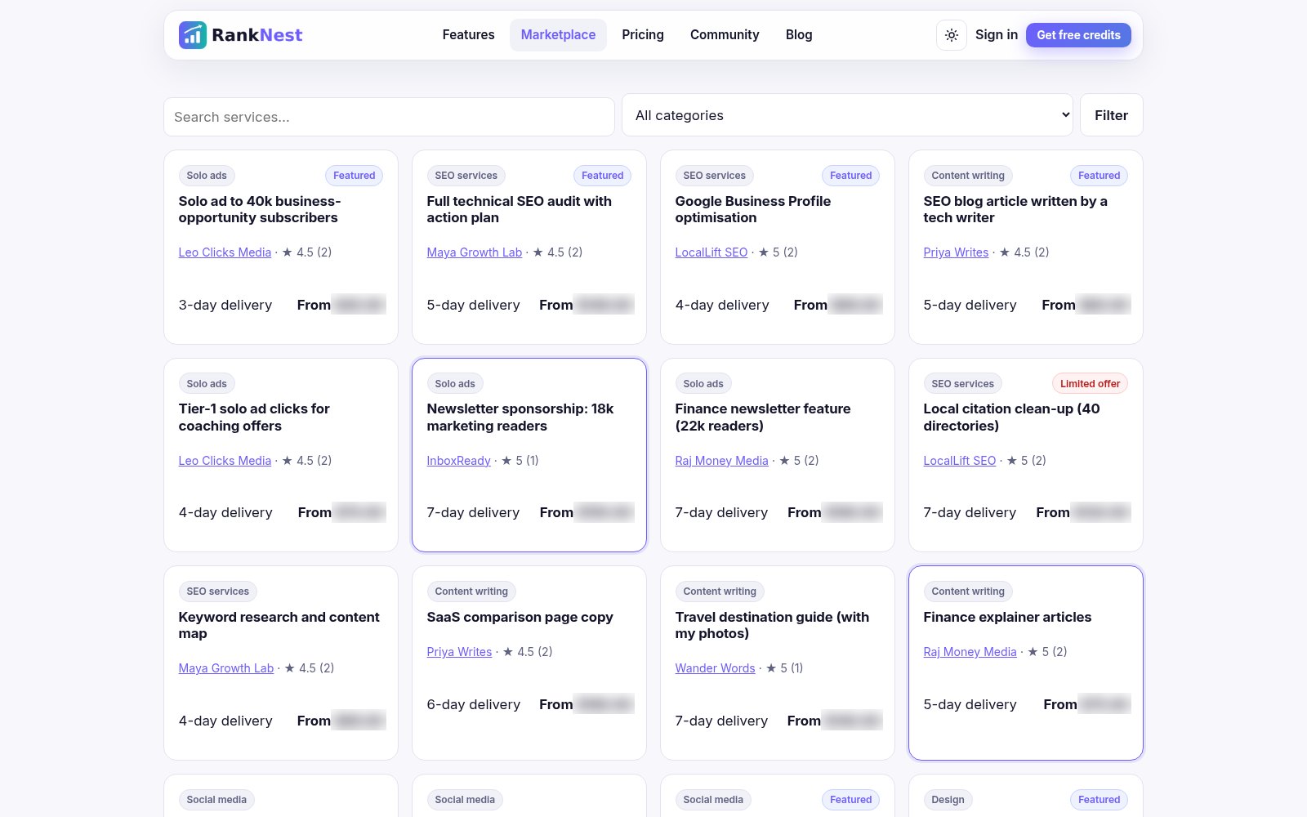The height and width of the screenshot is (817, 1307).
Task: Select the "Keyword research and content map" title
Action: 279,625
